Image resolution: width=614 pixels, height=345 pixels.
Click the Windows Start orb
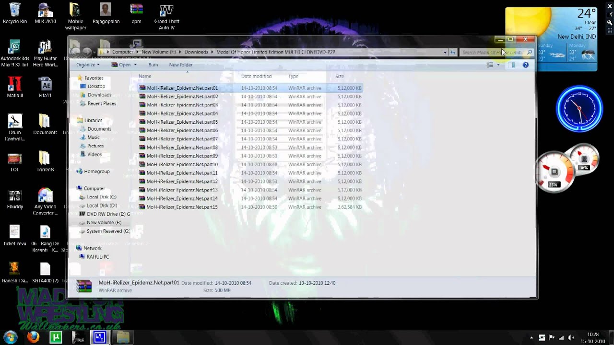click(11, 337)
